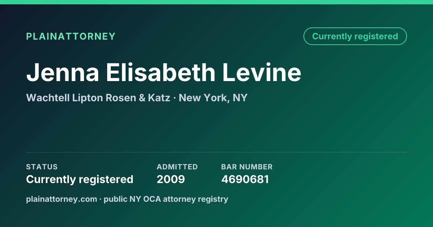Click the horizontal divider above STATUS

[216, 152]
